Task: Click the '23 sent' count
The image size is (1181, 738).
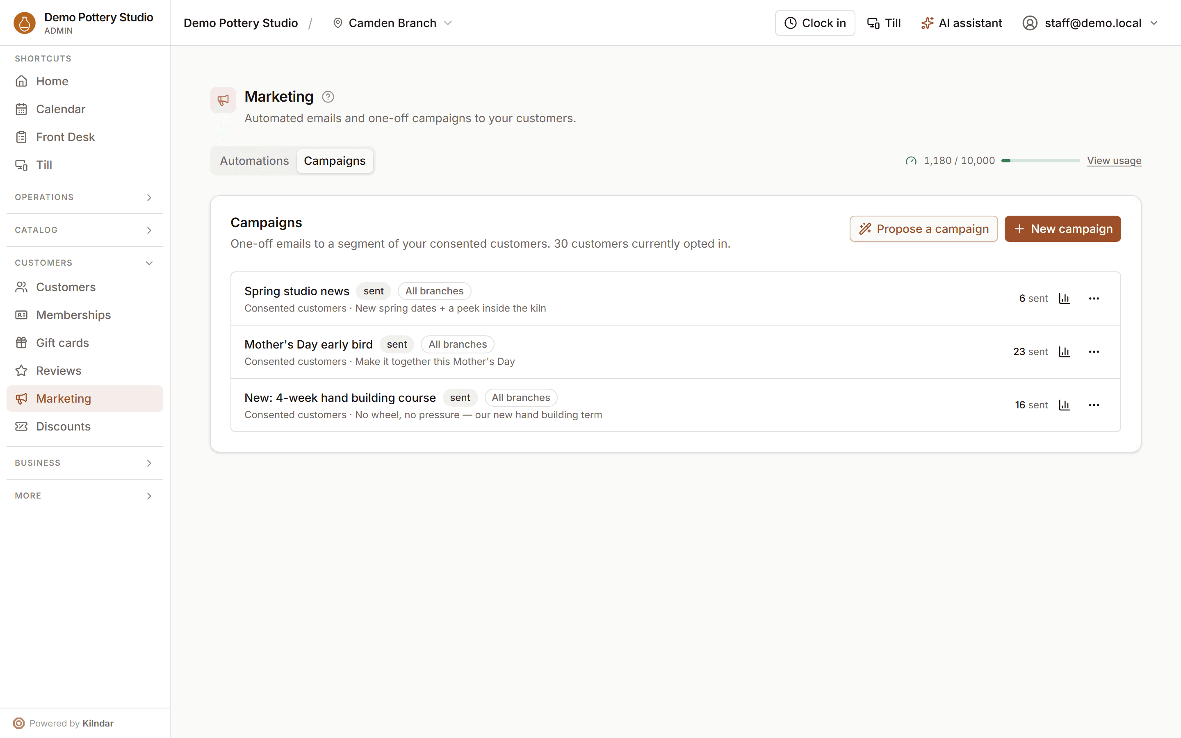Action: (1030, 351)
